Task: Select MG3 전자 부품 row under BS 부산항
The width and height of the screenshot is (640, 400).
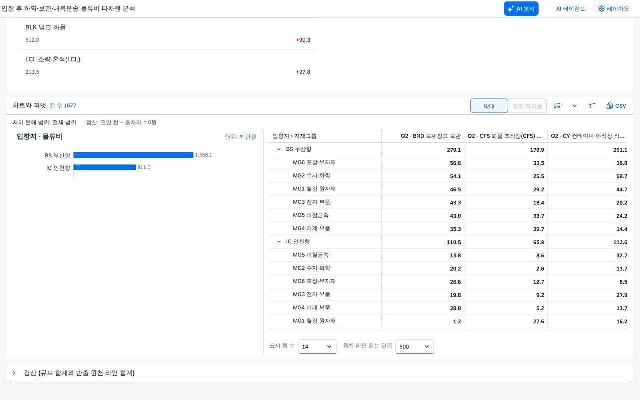Action: click(x=448, y=202)
